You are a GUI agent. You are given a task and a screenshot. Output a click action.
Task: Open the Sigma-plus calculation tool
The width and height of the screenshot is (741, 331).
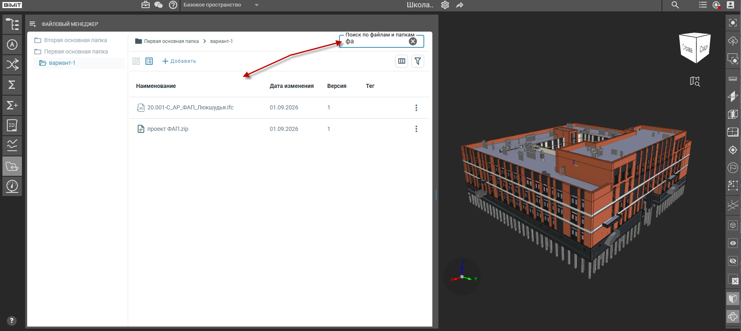(12, 105)
